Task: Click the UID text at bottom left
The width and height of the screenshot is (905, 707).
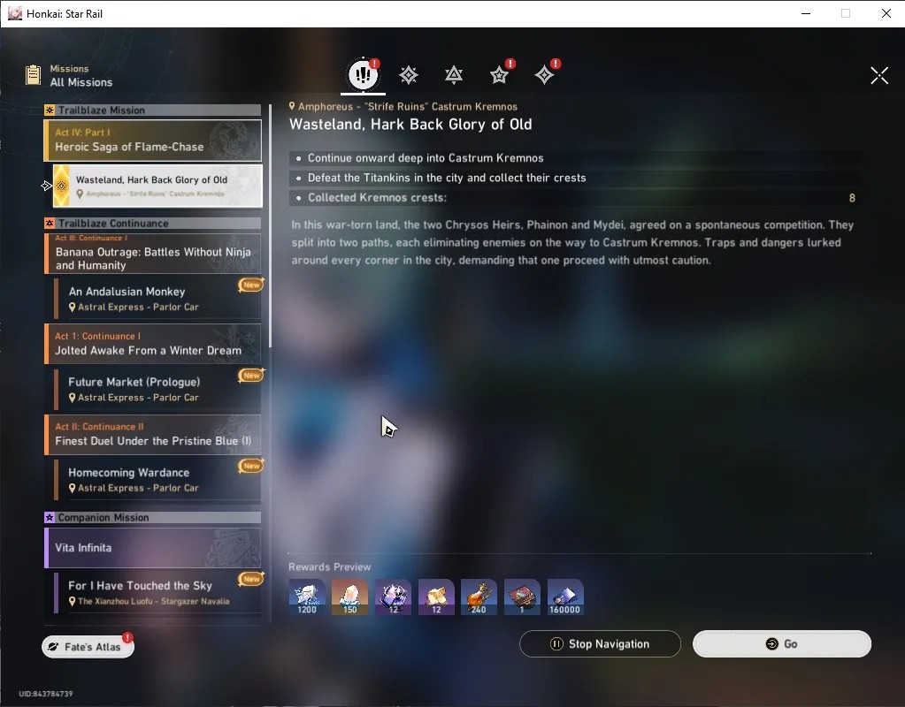Action: tap(46, 694)
